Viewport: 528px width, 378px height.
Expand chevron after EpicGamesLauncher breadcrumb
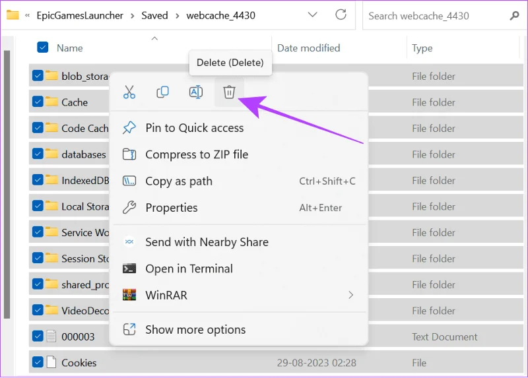click(x=133, y=16)
